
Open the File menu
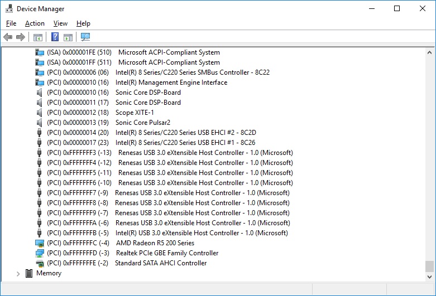click(x=11, y=23)
